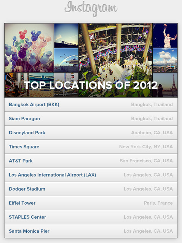Open the Bangkok Airport (BKK) location
This screenshot has width=182, height=243.
click(x=91, y=105)
